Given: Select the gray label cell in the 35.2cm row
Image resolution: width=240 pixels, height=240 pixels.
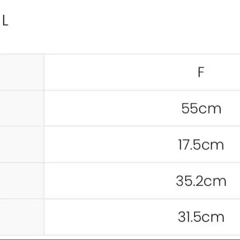Looking at the screenshot, I should (x=22, y=181).
